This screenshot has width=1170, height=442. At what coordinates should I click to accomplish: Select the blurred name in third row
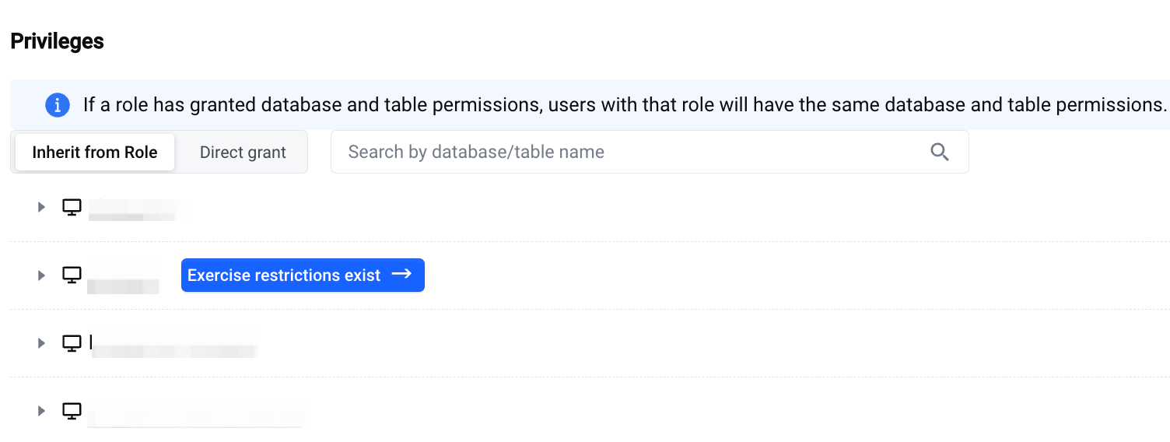coord(174,346)
